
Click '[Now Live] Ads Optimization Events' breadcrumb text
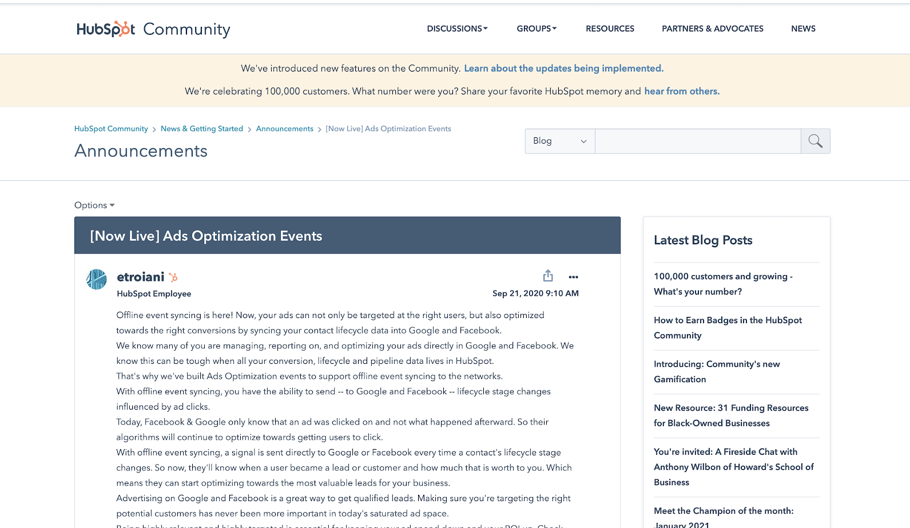tap(388, 129)
